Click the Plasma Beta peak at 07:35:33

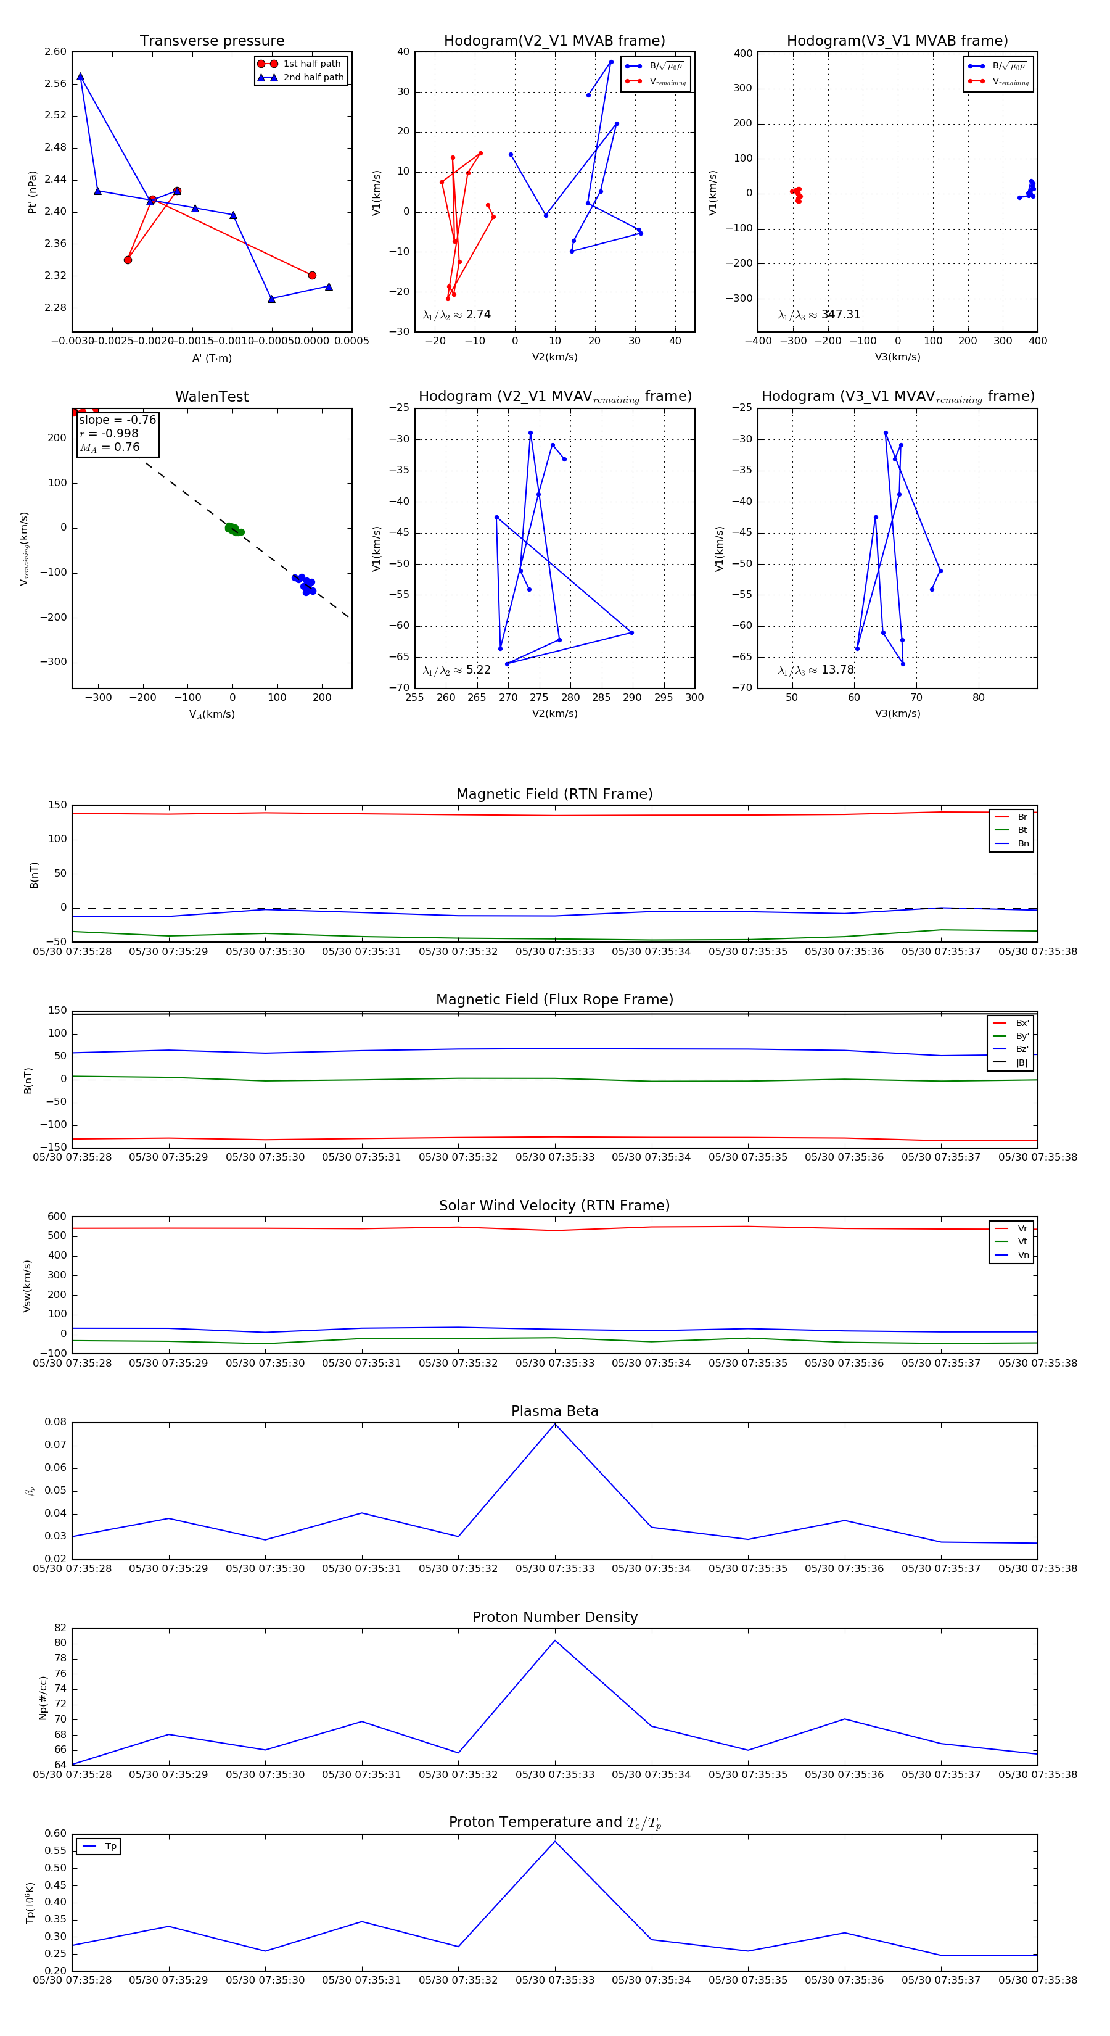point(554,1424)
